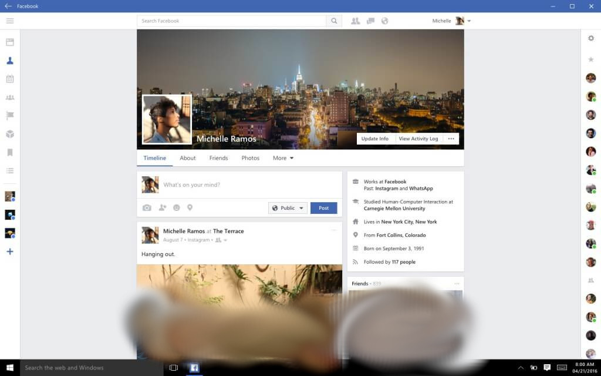Open Task View in the Windows taskbar

click(173, 368)
